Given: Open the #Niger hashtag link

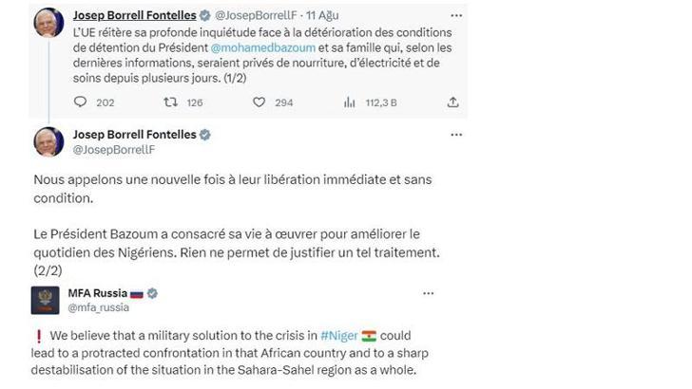Looking at the screenshot, I should click(x=338, y=335).
